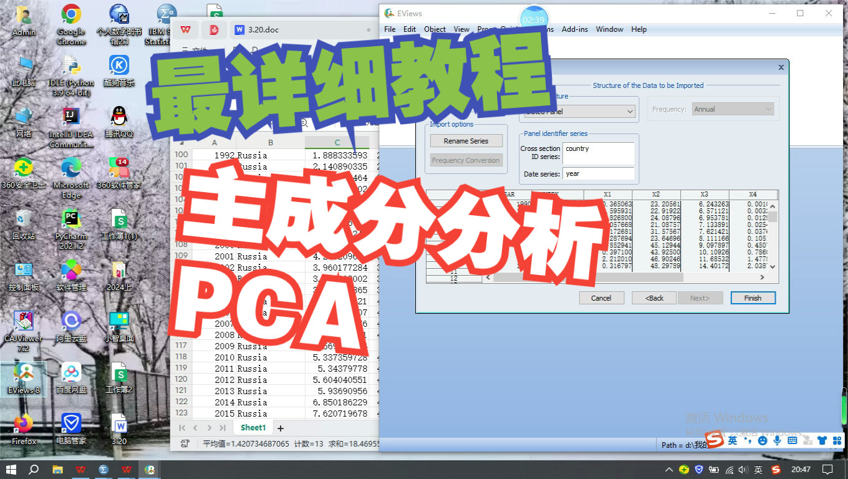
Task: Click the Sogou input icon in the tray
Action: coord(775,469)
